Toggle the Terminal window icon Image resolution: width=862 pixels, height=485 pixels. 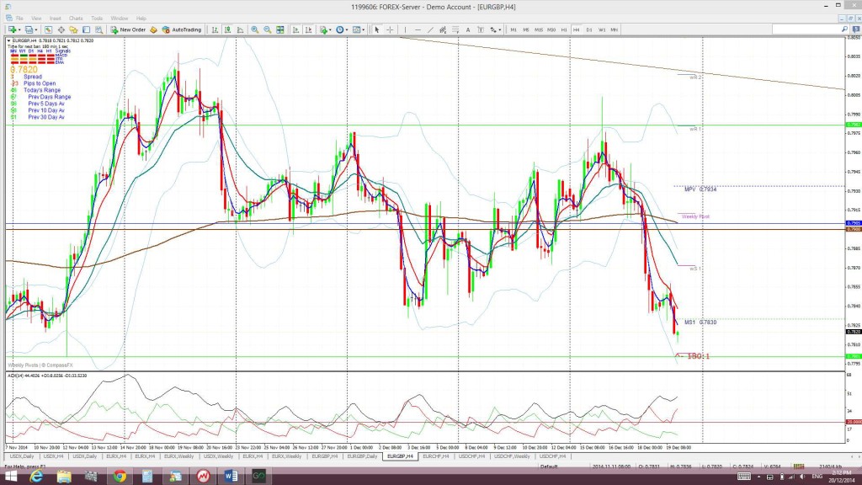pyautogui.click(x=87, y=29)
